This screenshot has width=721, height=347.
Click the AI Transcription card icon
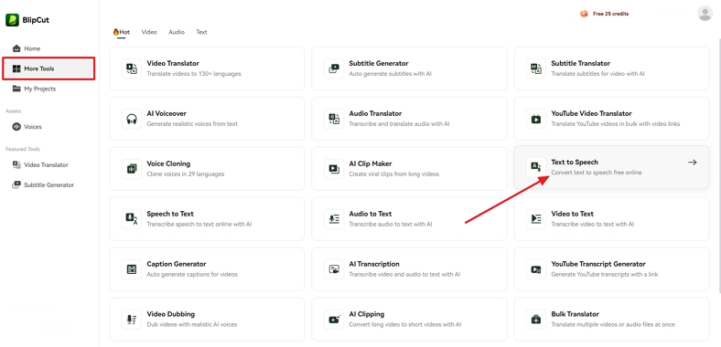coord(334,269)
